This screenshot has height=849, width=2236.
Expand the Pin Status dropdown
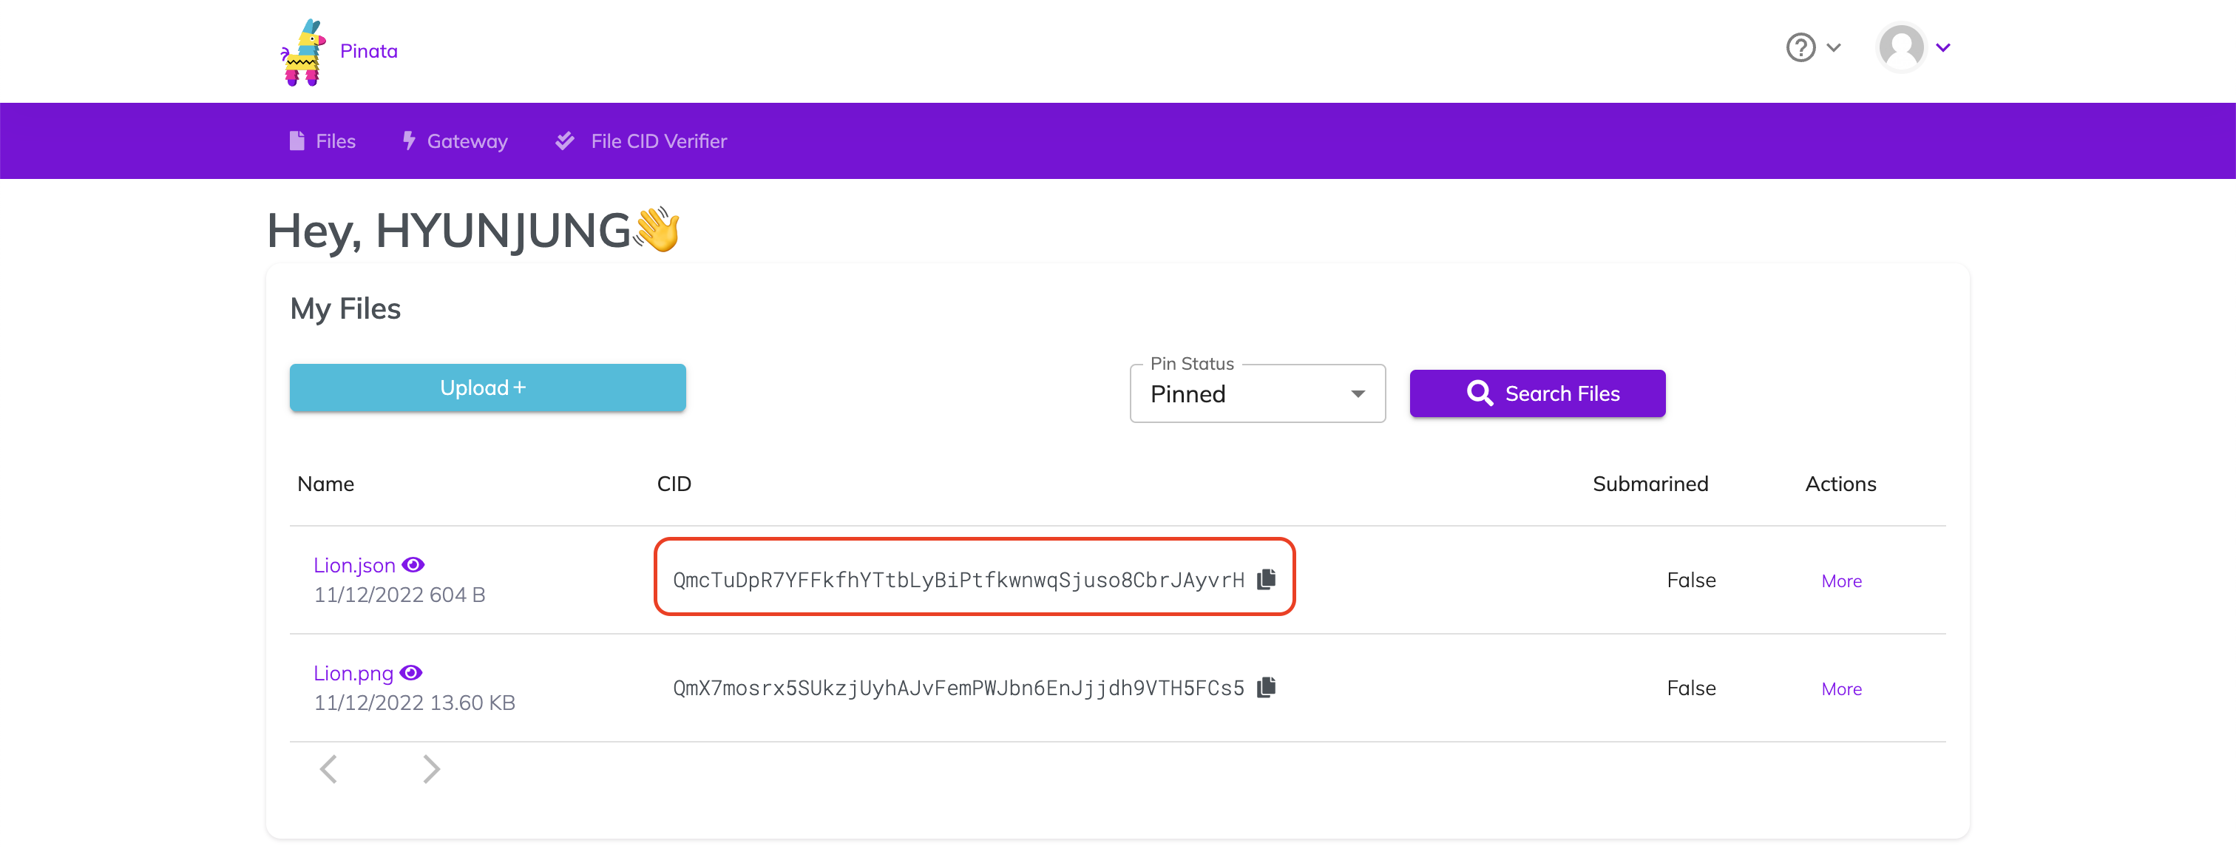(1257, 394)
